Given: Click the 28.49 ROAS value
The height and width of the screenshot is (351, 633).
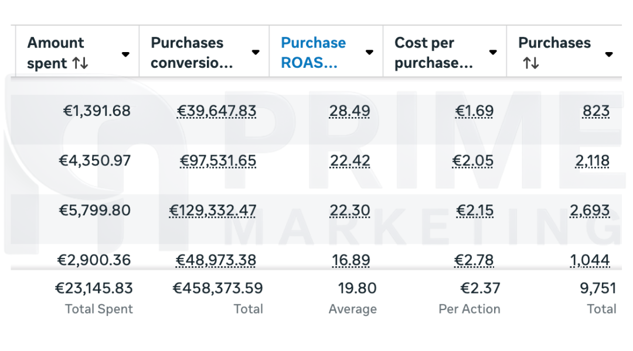Looking at the screenshot, I should [350, 111].
